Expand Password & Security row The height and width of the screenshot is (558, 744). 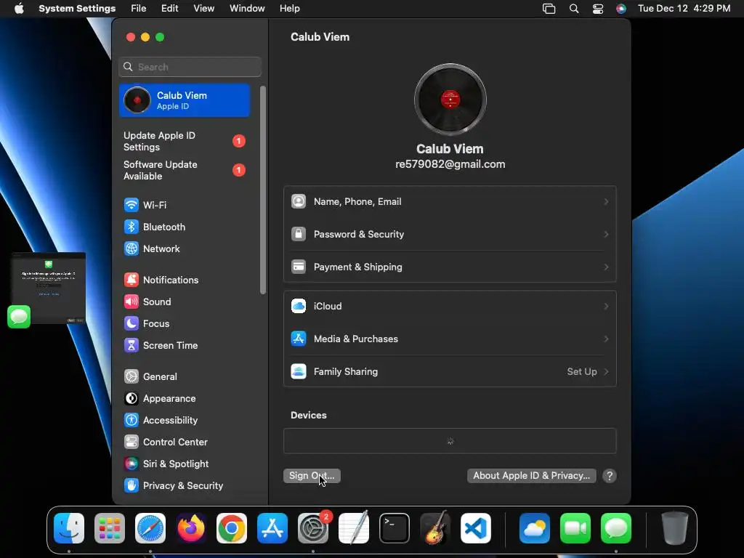(450, 235)
